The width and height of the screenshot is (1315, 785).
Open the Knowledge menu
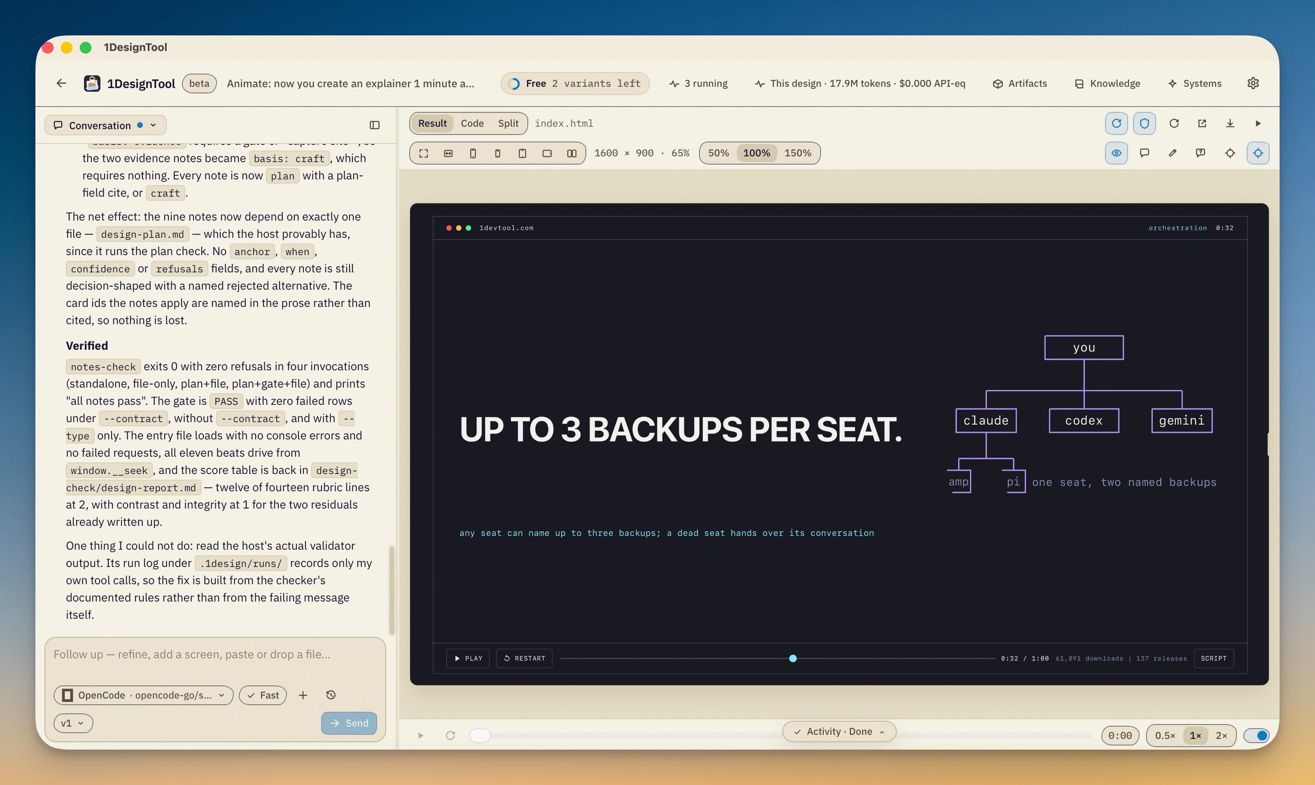click(1107, 83)
